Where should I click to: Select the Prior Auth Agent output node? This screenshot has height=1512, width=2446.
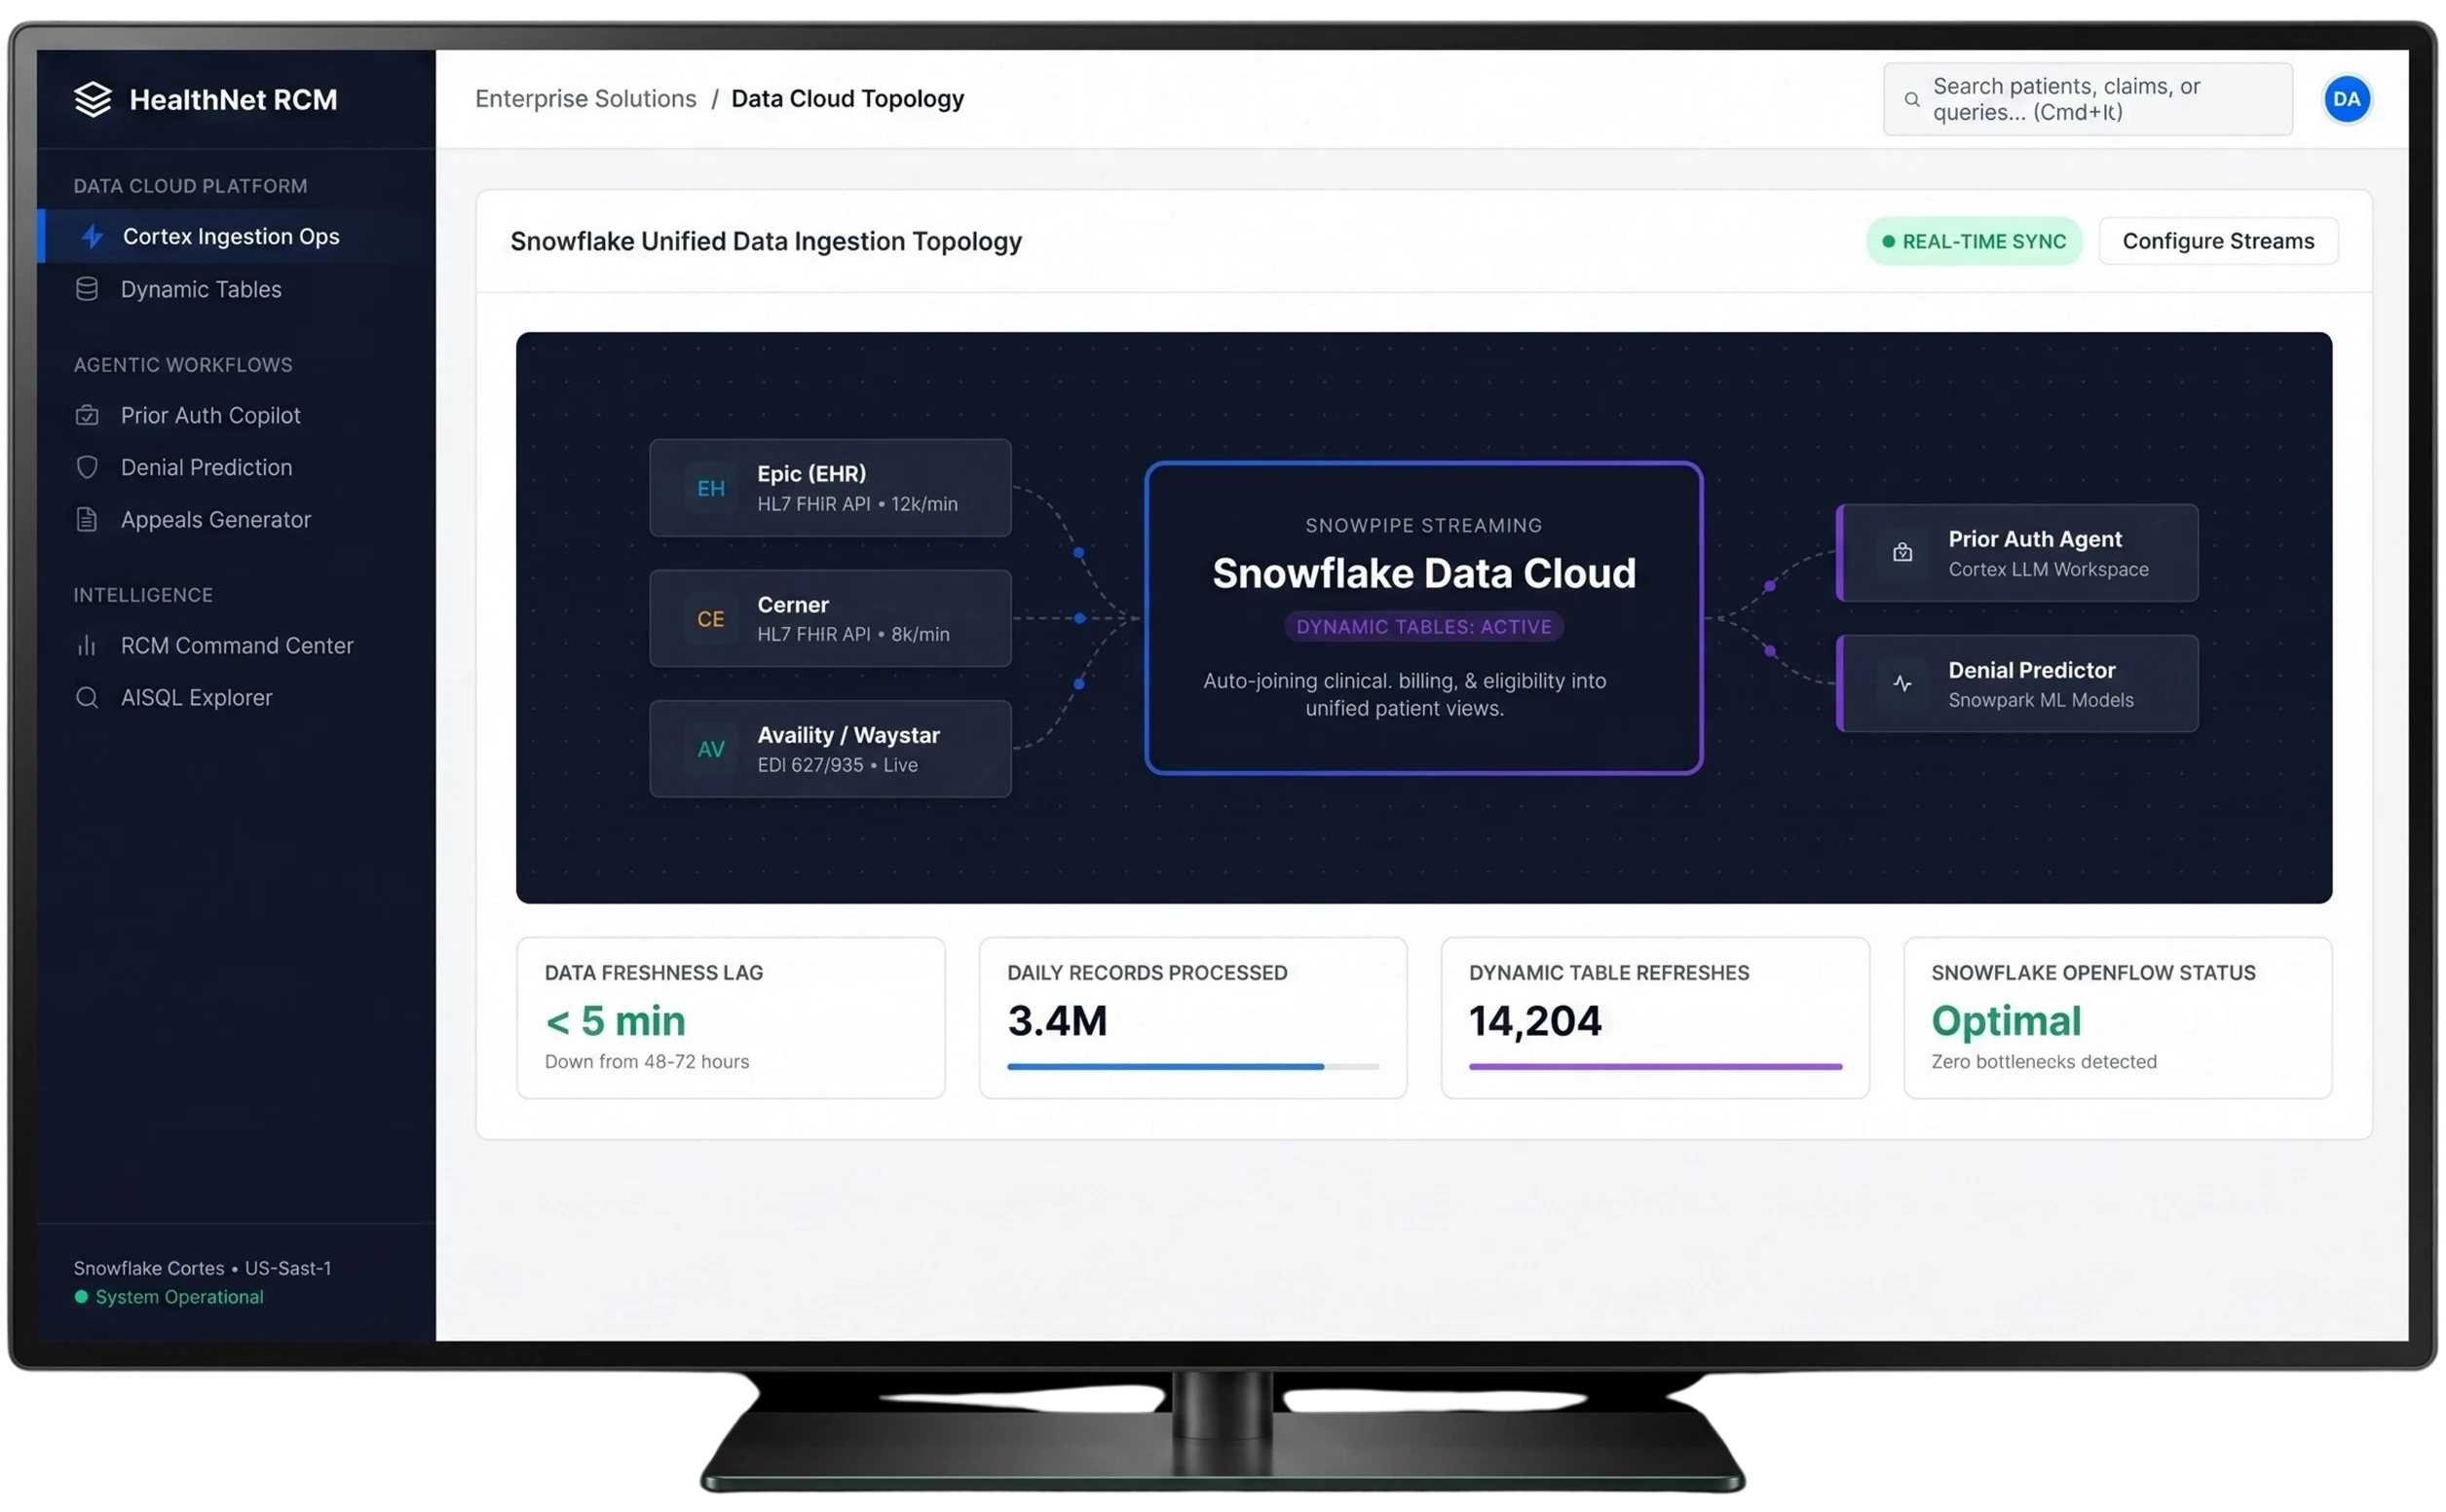pos(2015,552)
